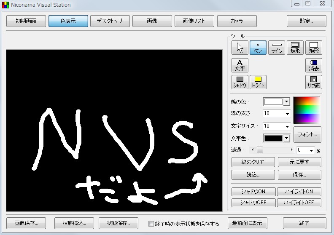Choose the Hライト highlight tool
Image resolution: width=334 pixels, height=235 pixels.
258,82
